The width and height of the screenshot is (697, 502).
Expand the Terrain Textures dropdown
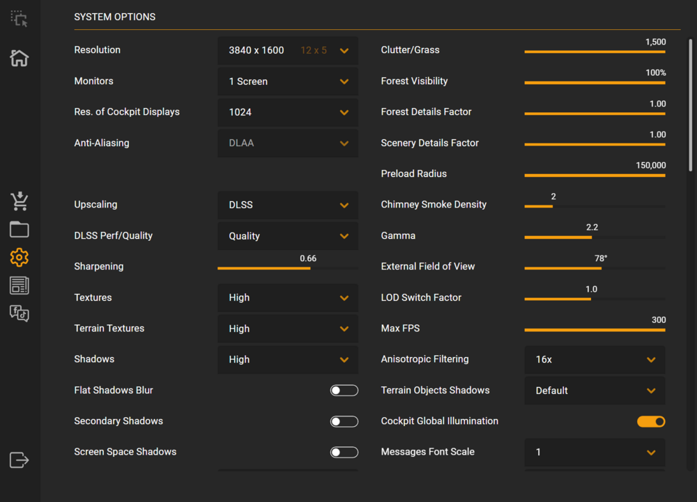288,329
